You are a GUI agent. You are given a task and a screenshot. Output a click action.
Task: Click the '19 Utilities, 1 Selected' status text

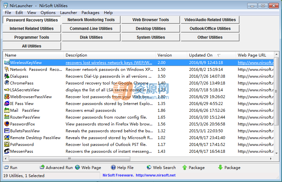[x=24, y=176]
